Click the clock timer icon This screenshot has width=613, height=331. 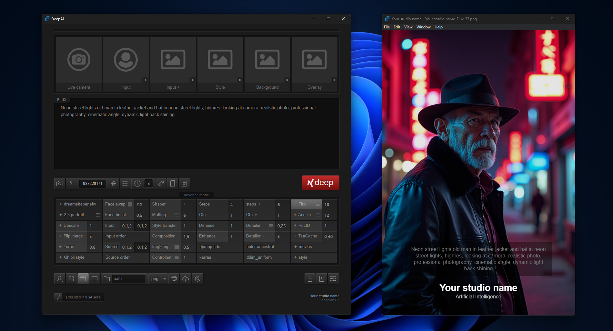[137, 184]
